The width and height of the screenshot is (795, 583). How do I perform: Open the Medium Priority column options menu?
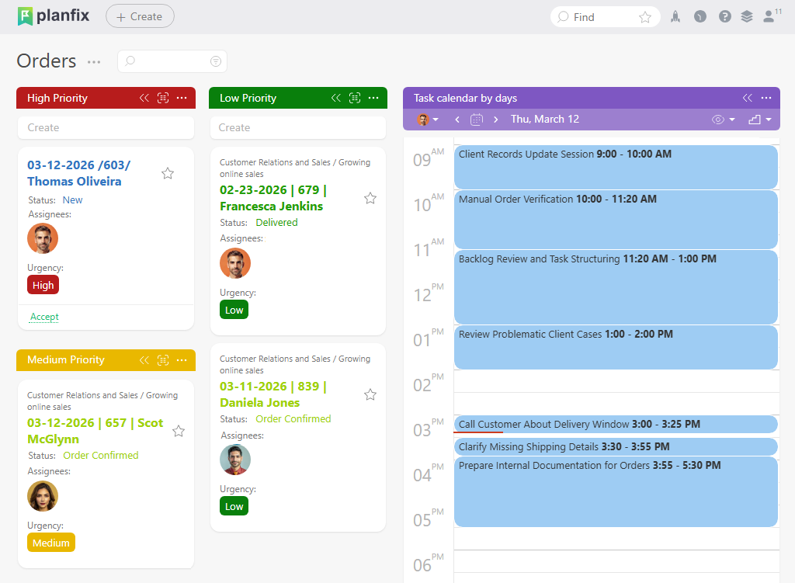[x=182, y=360]
